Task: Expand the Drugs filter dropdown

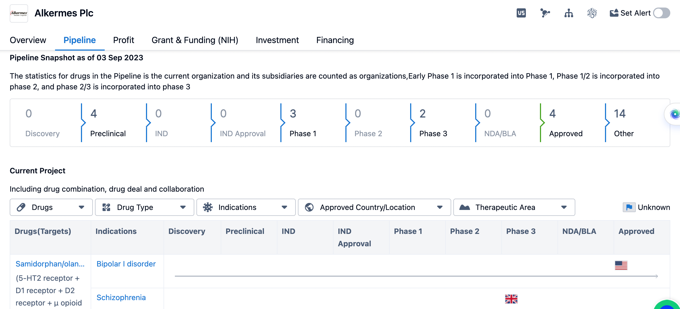Action: coord(51,207)
